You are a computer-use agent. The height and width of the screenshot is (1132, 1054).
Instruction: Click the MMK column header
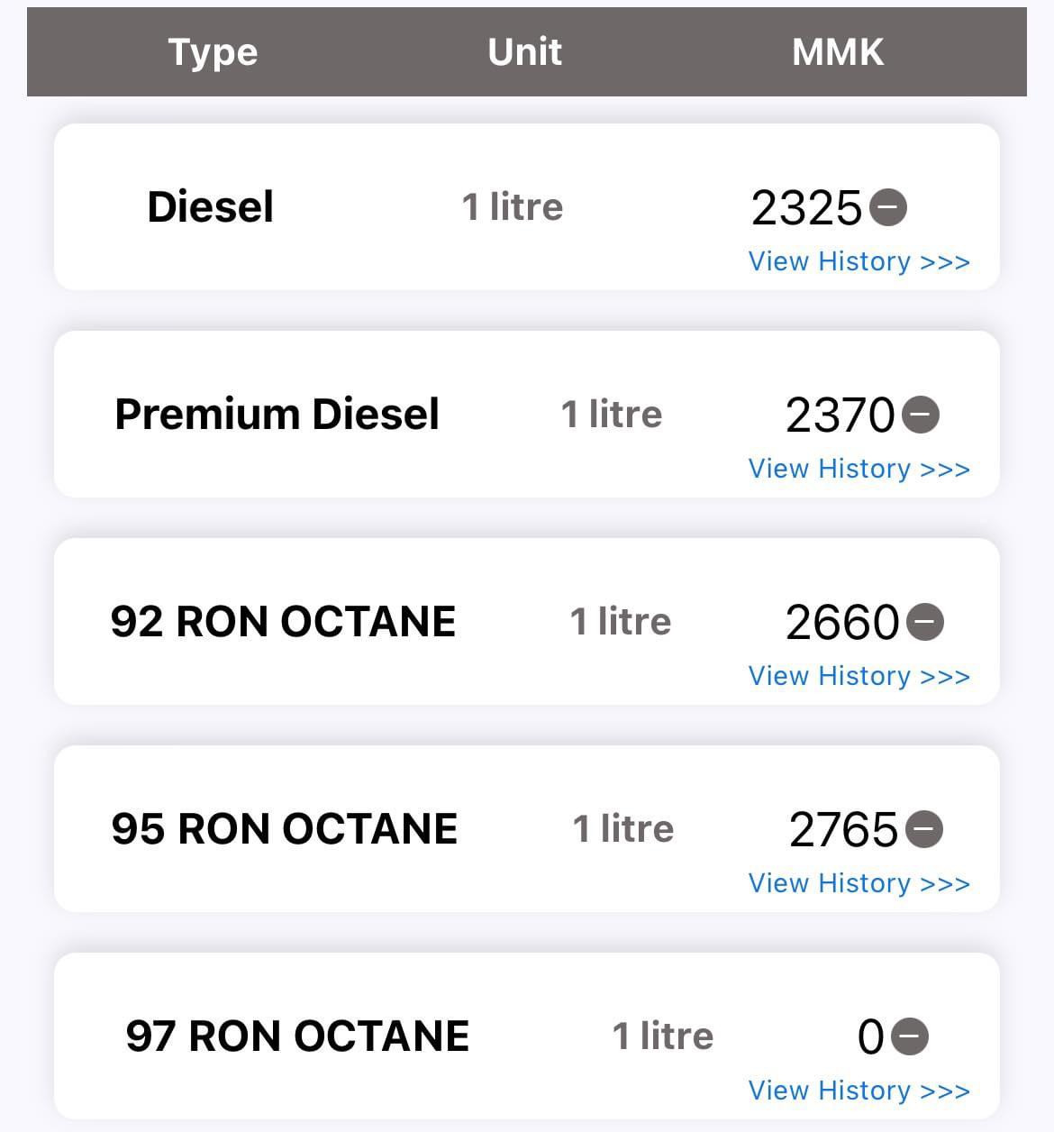[837, 52]
